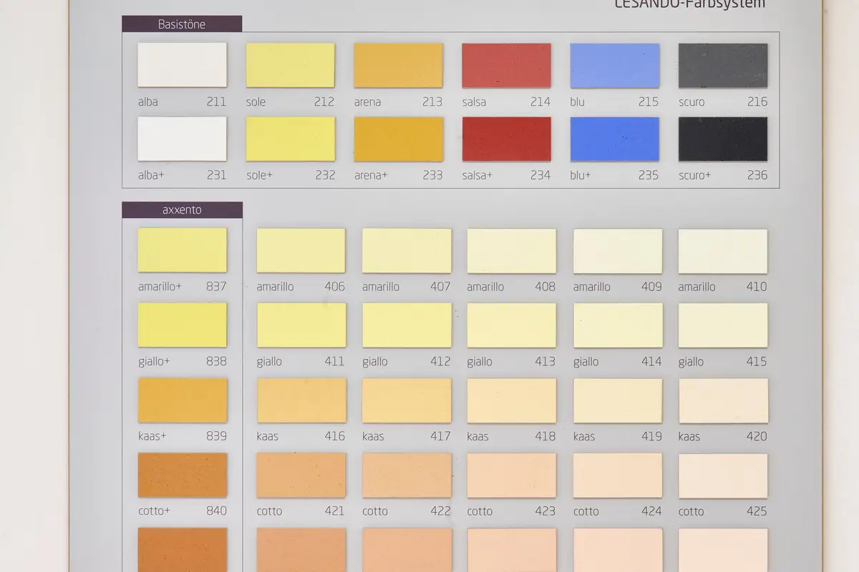Choose the cotto+ 840 swatch
Viewport: 859px width, 572px height.
pyautogui.click(x=183, y=475)
